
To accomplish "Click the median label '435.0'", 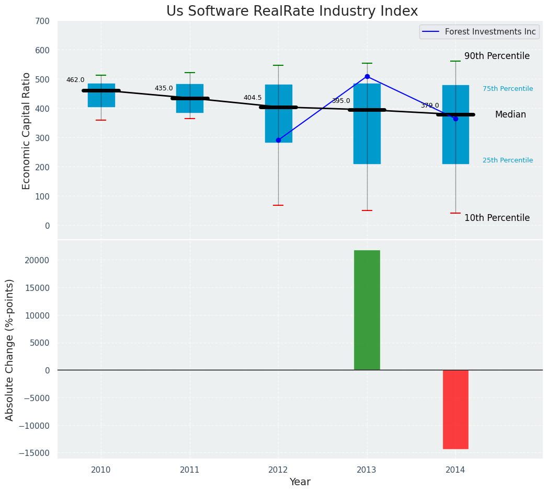I will pos(164,88).
